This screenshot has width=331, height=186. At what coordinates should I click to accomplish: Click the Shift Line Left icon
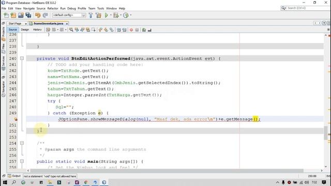click(x=119, y=30)
